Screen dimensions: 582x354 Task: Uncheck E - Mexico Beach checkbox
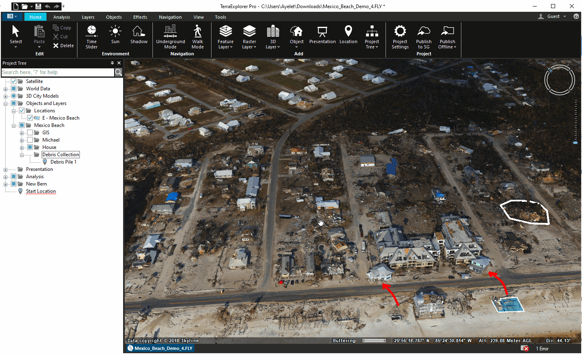(30, 118)
